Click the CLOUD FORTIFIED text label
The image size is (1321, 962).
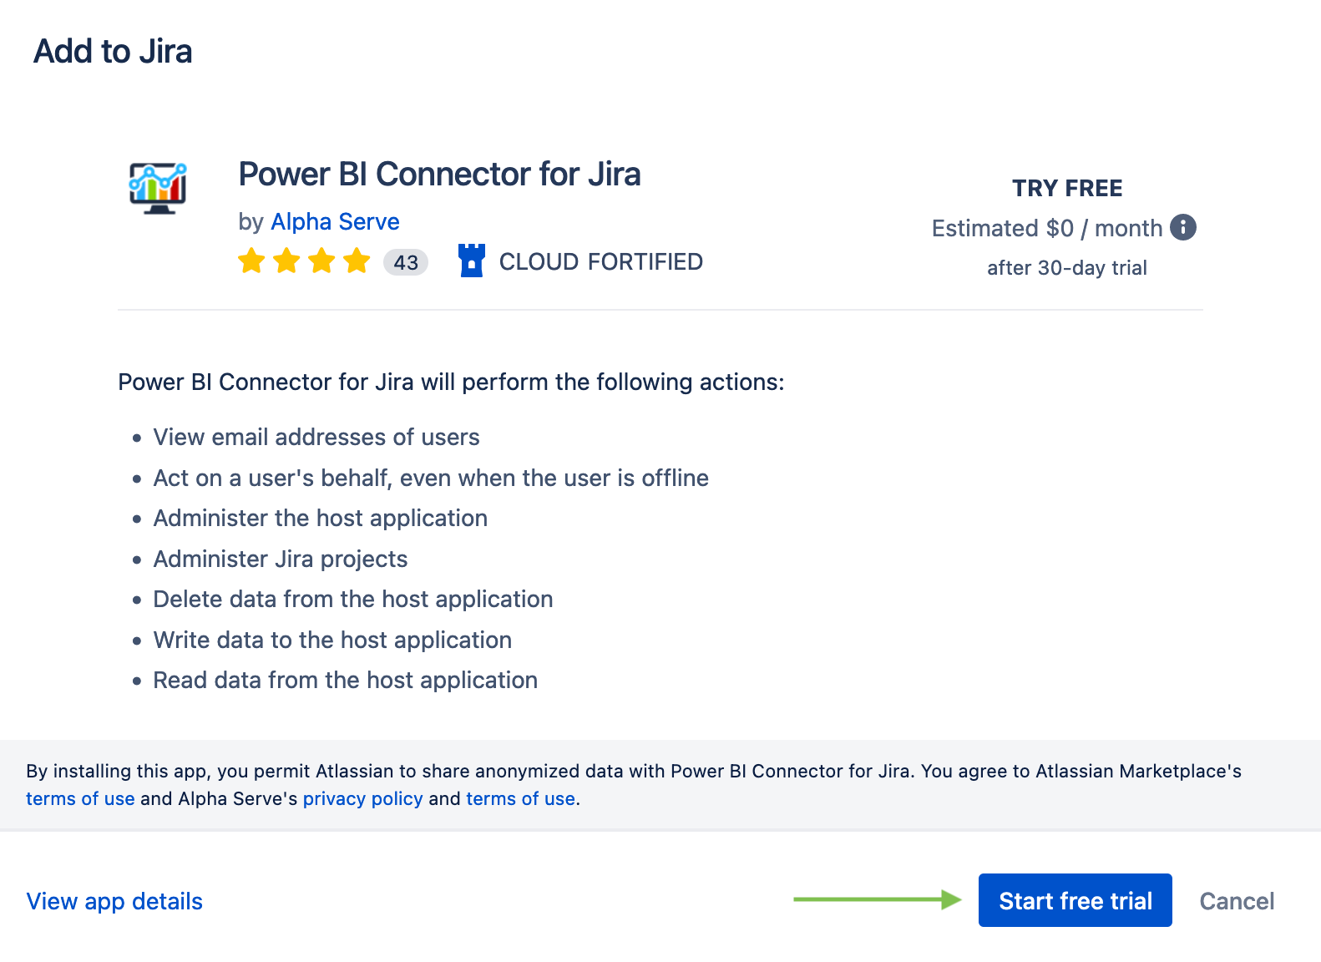point(600,261)
